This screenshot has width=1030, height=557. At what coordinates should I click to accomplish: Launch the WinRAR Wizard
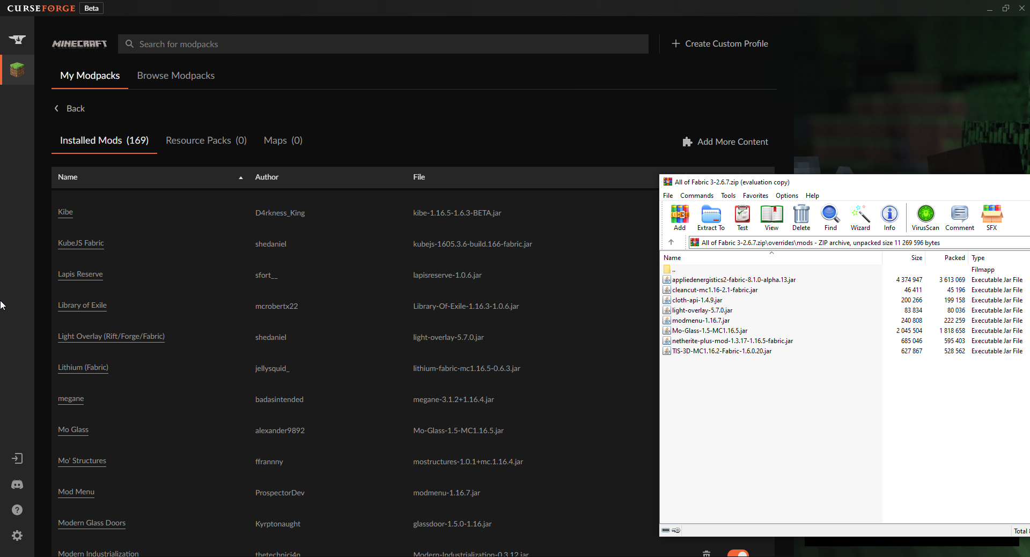click(860, 218)
